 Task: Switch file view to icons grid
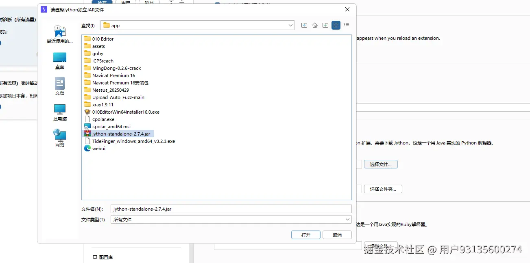coord(336,25)
